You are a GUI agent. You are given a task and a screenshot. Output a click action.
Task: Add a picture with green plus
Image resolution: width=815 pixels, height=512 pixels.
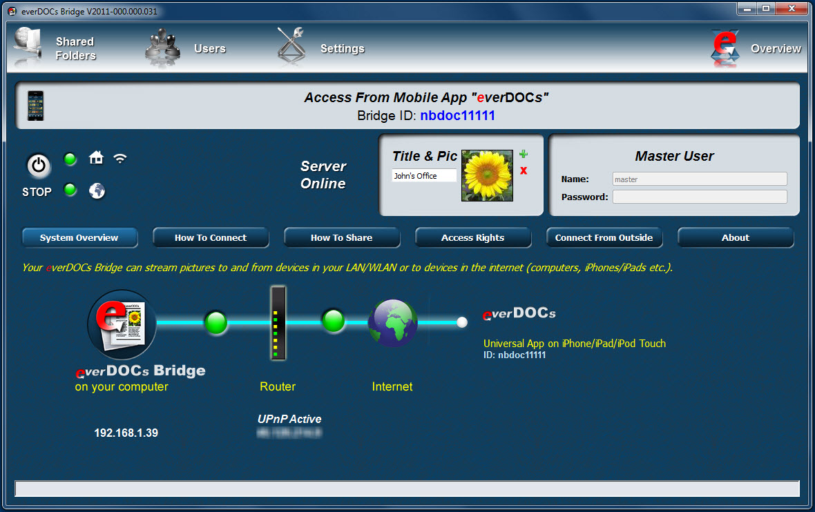(x=524, y=154)
